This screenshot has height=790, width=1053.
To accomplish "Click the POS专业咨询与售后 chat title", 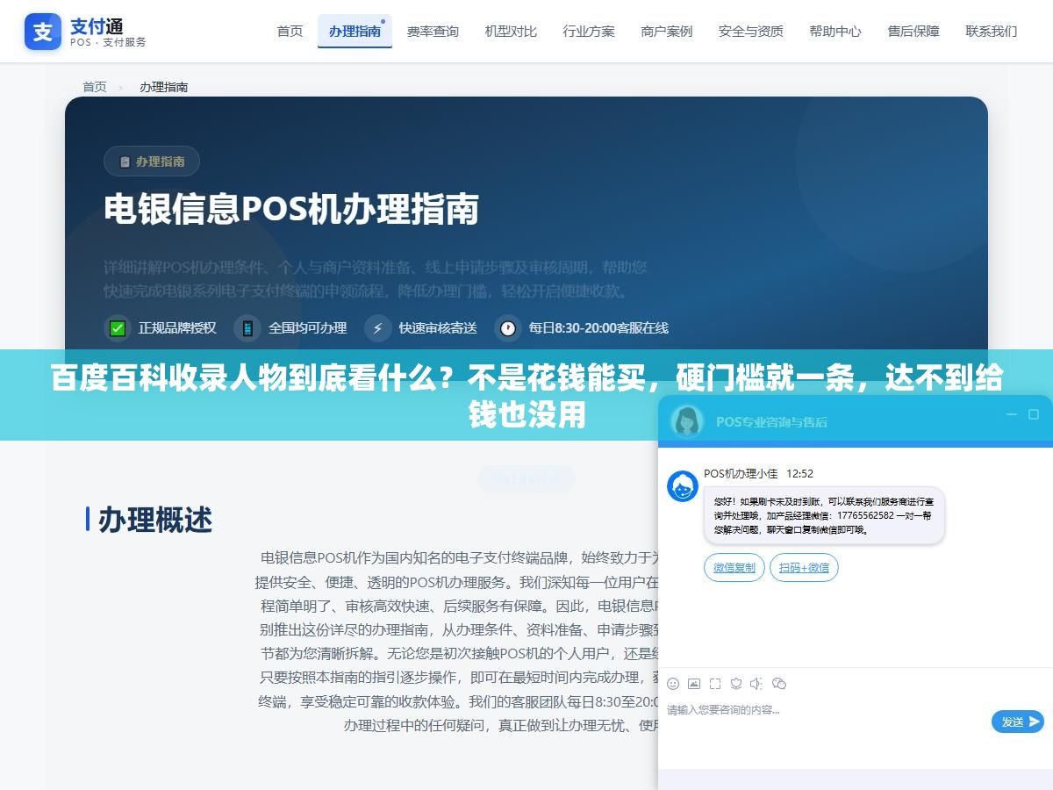I will (771, 421).
